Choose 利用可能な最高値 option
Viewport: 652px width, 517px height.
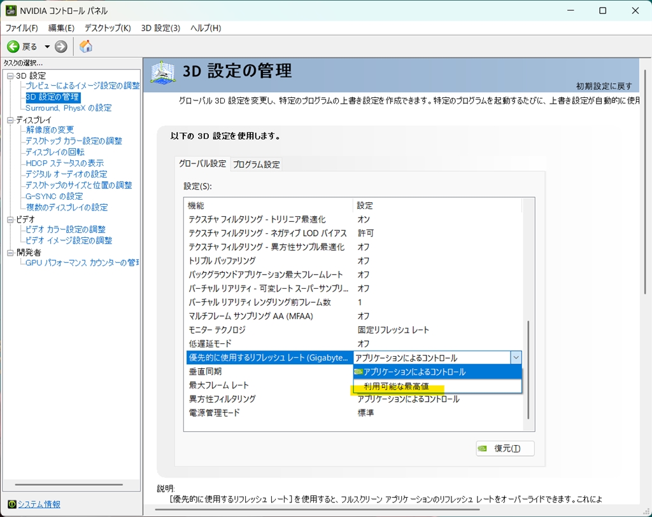437,386
